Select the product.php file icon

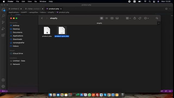click(x=47, y=30)
